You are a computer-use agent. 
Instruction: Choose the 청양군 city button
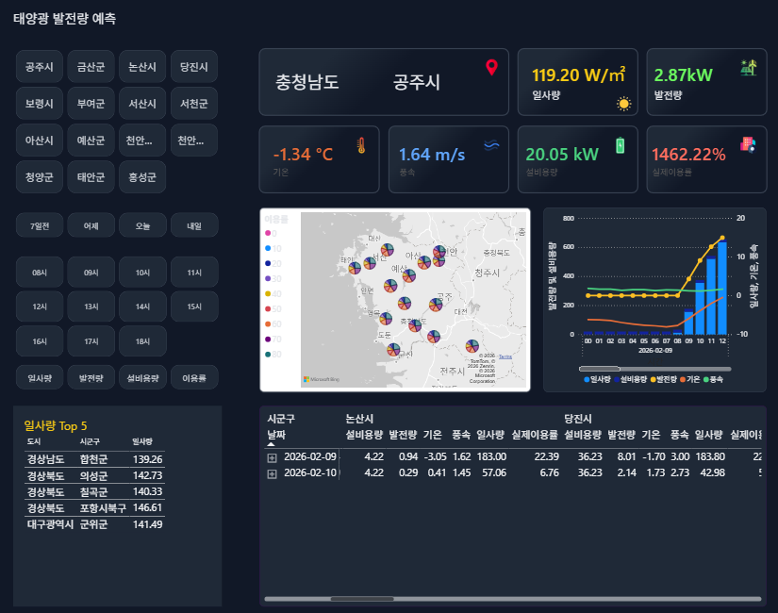40,176
